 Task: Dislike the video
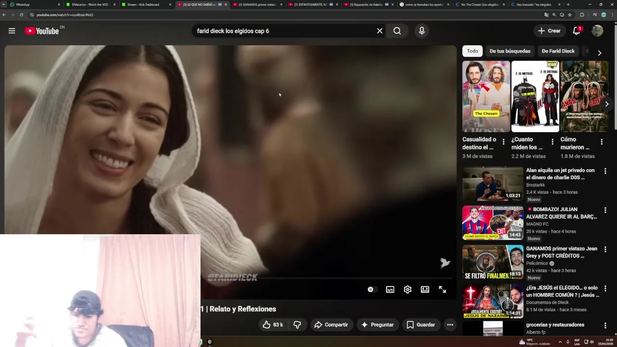click(297, 325)
